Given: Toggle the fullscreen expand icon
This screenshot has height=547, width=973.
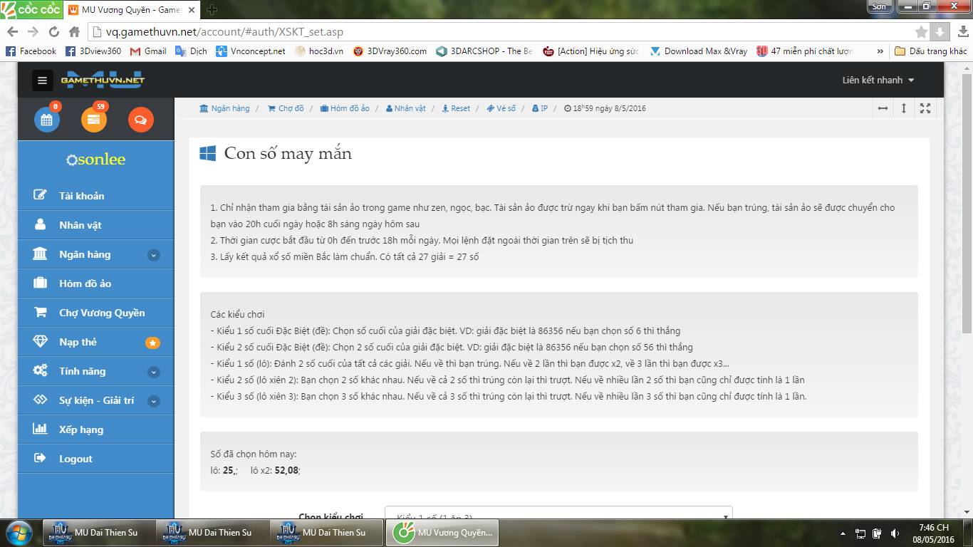Looking at the screenshot, I should coord(925,108).
